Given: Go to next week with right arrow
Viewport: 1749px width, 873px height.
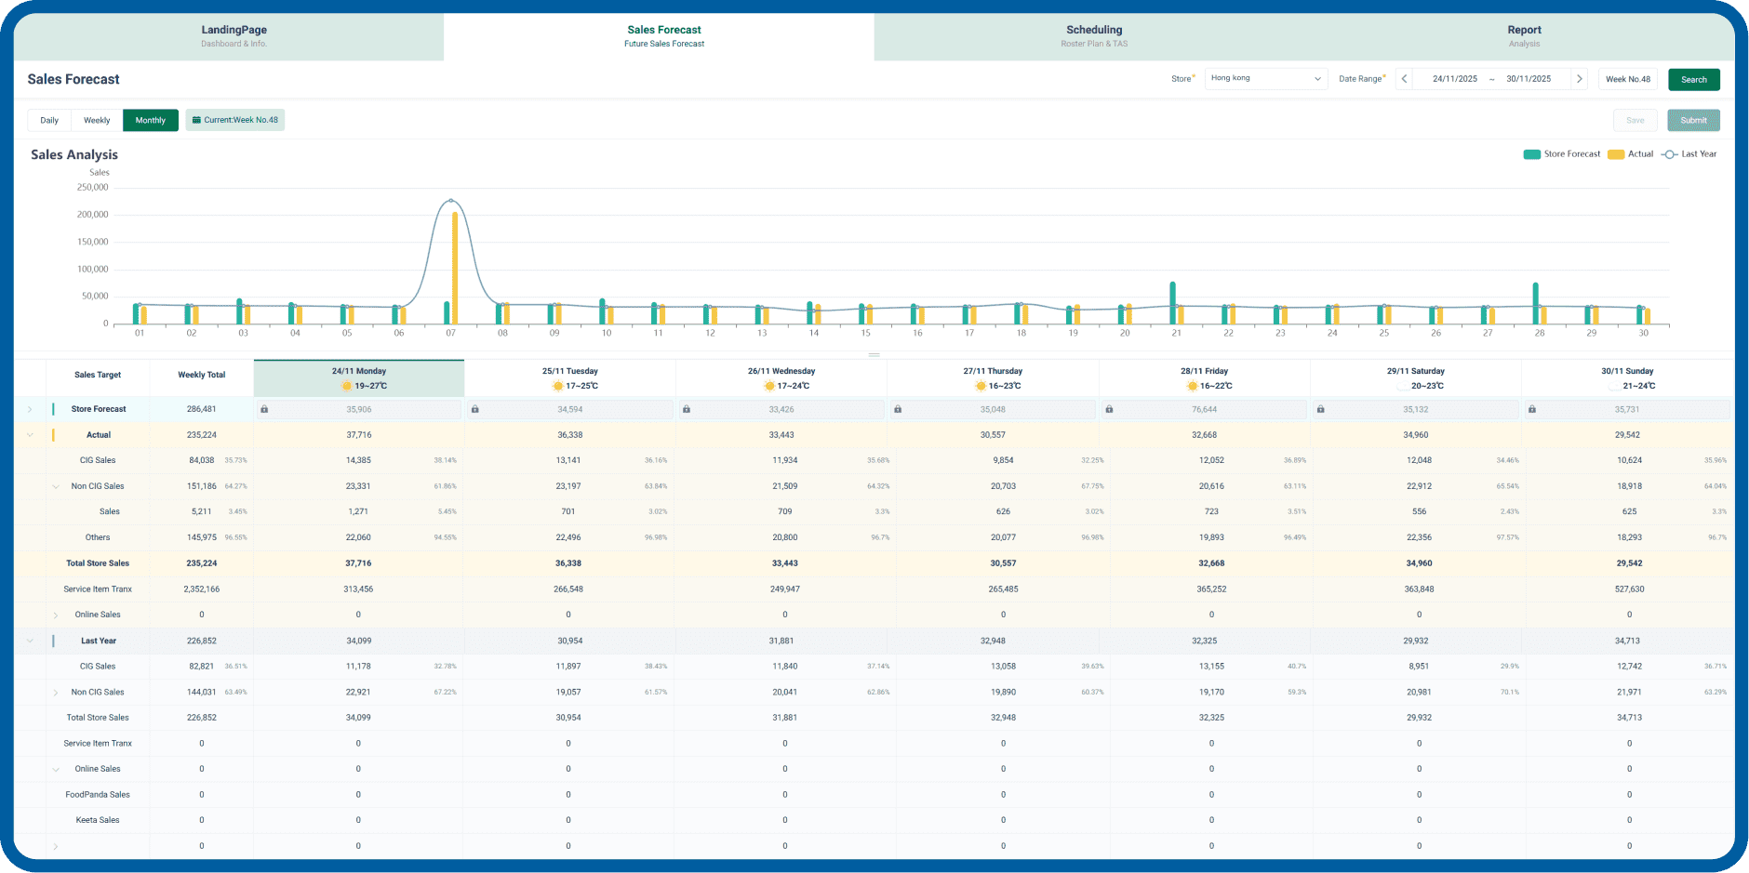Looking at the screenshot, I should [x=1580, y=79].
